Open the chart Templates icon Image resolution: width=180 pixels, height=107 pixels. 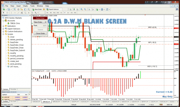point(107,9)
